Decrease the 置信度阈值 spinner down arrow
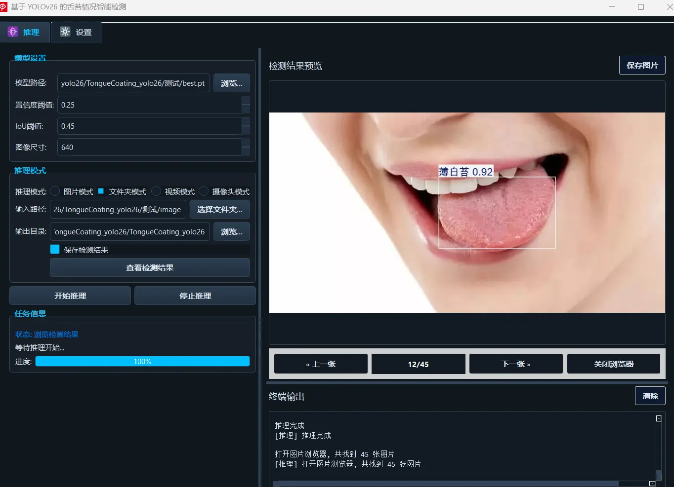Image resolution: width=674 pixels, height=487 pixels. coord(246,109)
